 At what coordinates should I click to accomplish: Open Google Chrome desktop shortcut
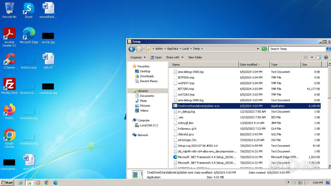(9, 138)
